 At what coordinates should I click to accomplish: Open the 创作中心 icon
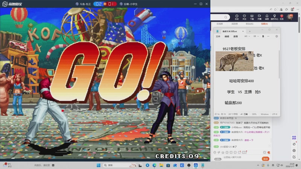click(x=275, y=17)
